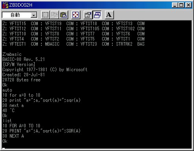Viewport: 194px width, 151px height.
Task: Click the ZB3DOS2H title bar text
Action: 21,5
